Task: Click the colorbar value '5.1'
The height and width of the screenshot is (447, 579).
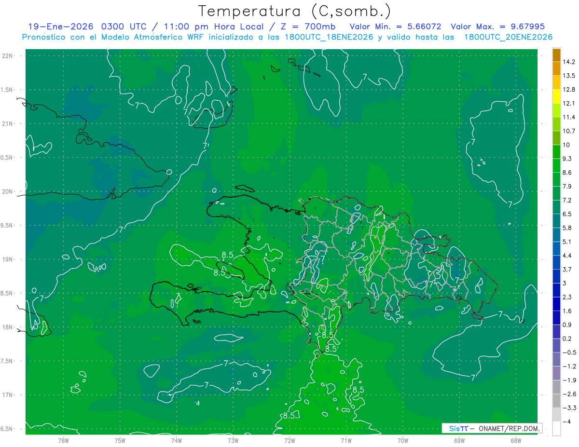Action: tap(568, 242)
